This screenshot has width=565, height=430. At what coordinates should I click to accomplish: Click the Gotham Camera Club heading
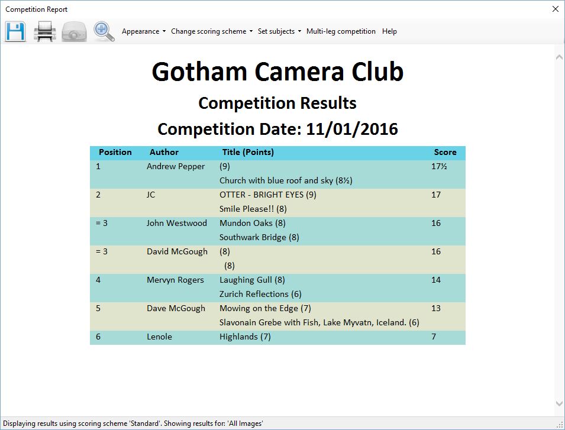(277, 72)
